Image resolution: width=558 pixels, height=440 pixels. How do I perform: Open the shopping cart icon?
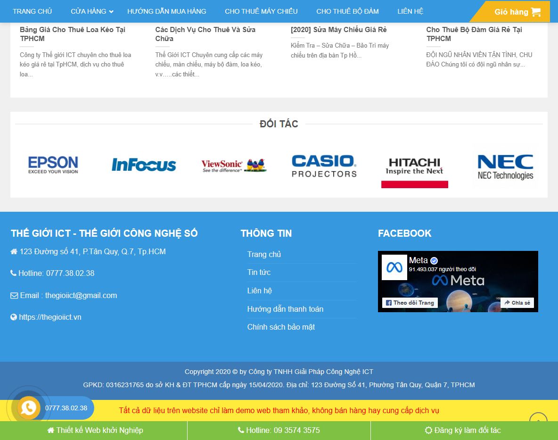(x=535, y=12)
